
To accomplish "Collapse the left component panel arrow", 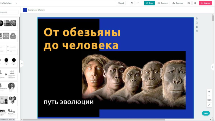I will pyautogui.click(x=22, y=64).
